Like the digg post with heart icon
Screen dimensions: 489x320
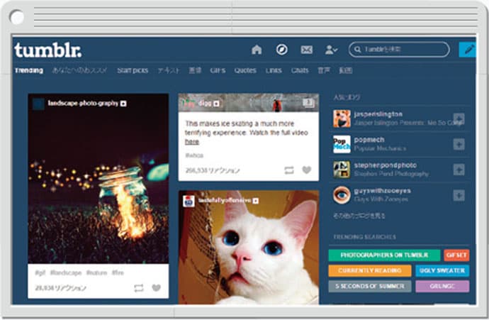click(307, 170)
